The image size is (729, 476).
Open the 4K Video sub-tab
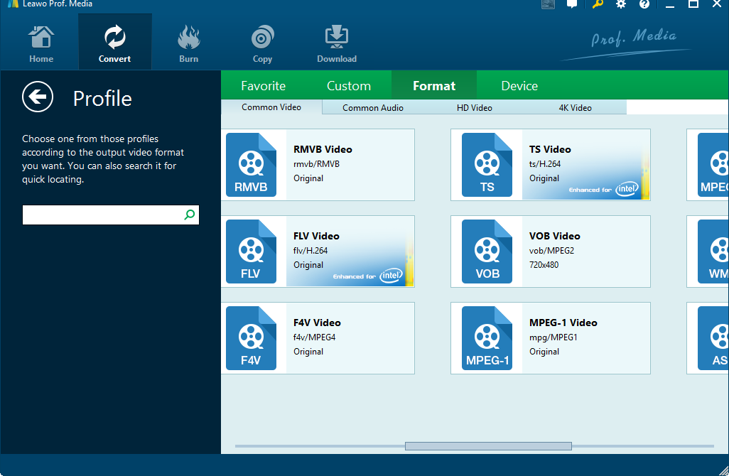(575, 108)
